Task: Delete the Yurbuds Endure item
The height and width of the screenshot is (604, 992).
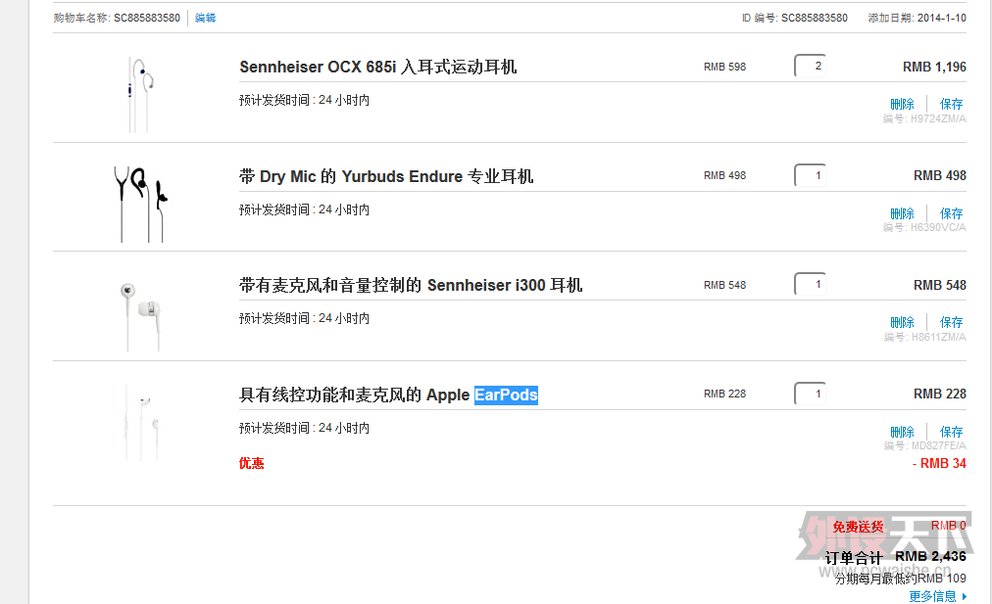Action: click(x=902, y=213)
